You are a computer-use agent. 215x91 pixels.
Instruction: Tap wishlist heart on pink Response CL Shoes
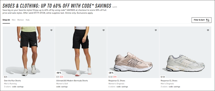point(156,30)
